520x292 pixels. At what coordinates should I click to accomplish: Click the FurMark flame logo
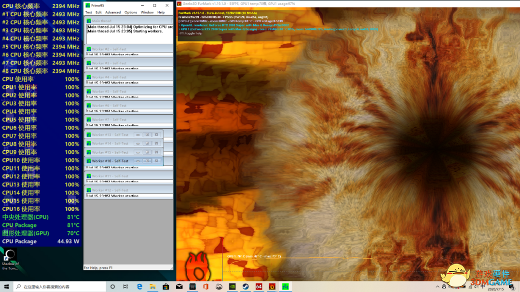click(x=198, y=267)
